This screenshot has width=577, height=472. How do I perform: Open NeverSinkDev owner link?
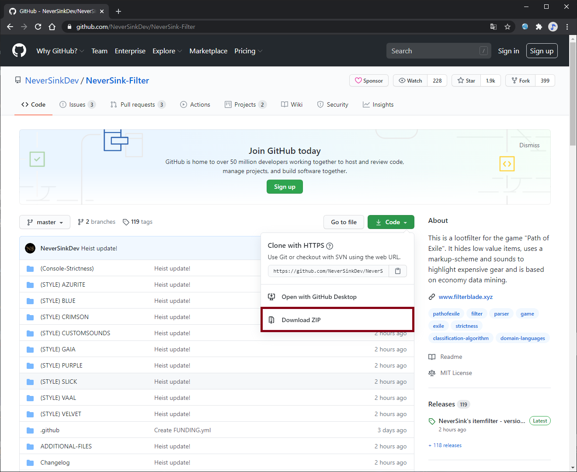[52, 80]
